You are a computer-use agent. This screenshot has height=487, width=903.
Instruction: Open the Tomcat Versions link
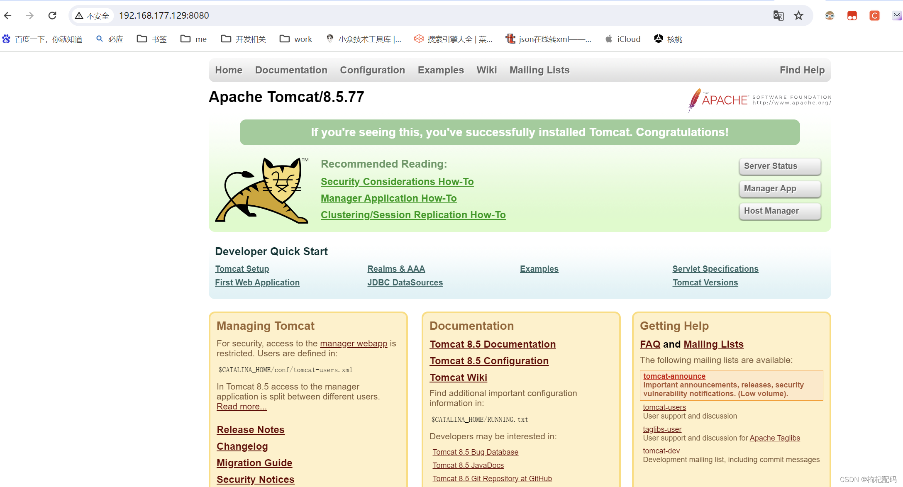click(705, 282)
